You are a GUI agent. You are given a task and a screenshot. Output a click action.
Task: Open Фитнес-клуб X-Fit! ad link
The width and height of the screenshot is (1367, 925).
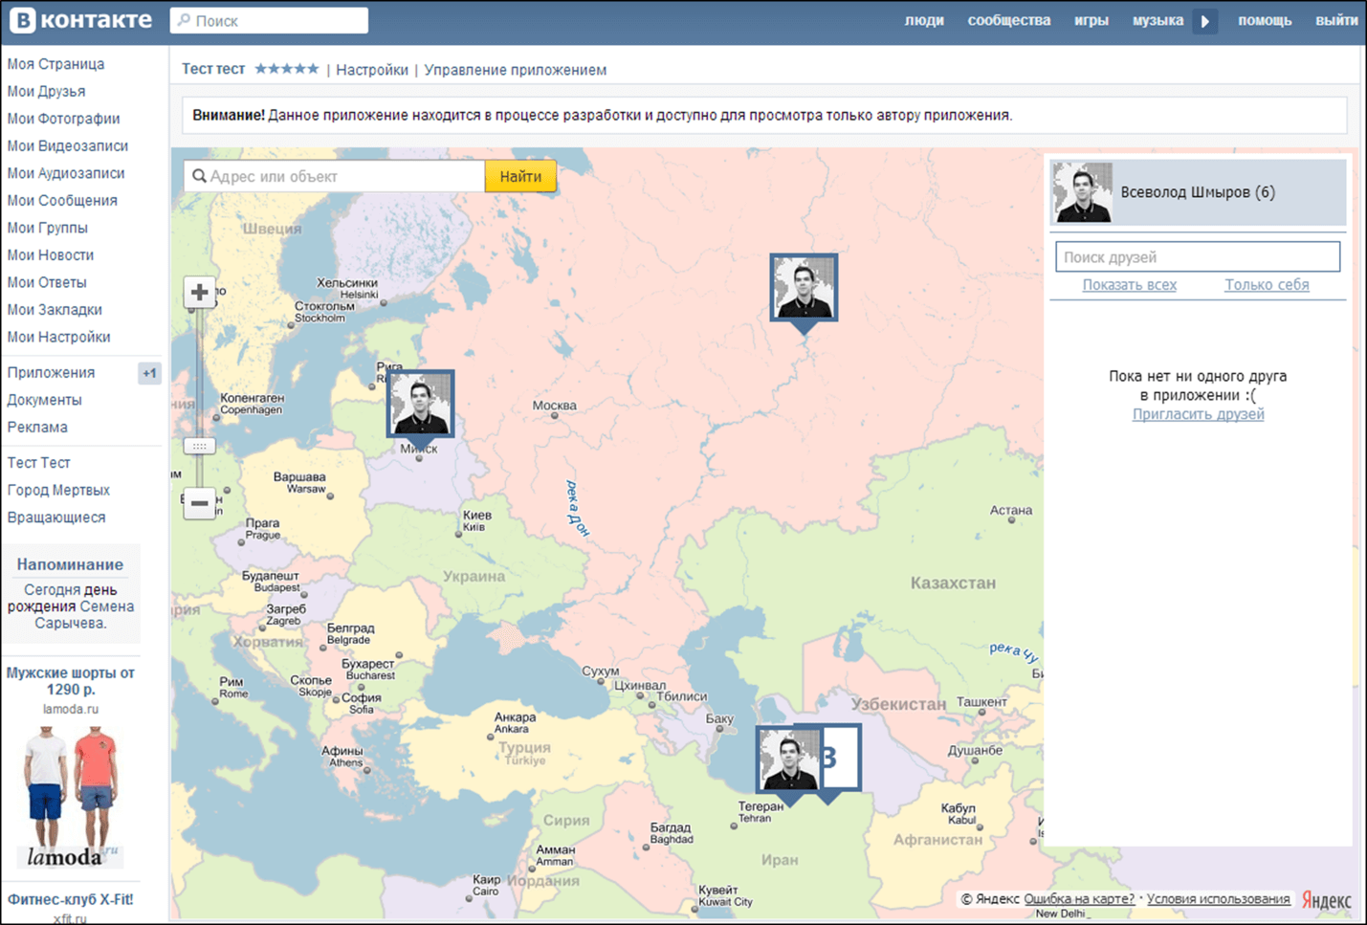click(71, 899)
